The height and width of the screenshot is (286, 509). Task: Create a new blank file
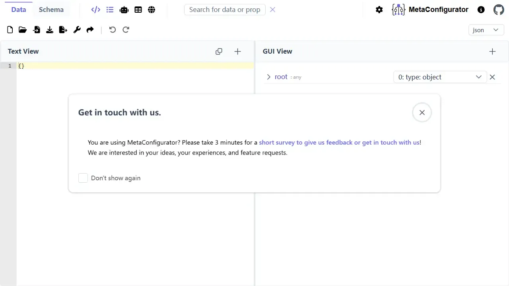[x=10, y=30]
